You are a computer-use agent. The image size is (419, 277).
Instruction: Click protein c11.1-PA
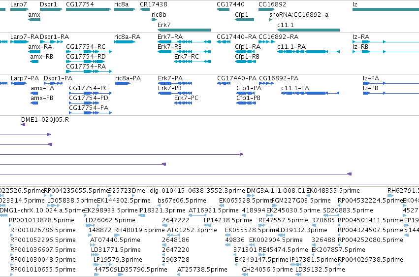click(x=310, y=93)
